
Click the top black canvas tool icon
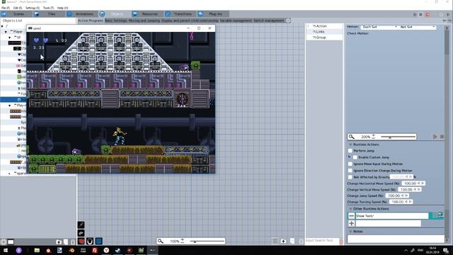81,225
